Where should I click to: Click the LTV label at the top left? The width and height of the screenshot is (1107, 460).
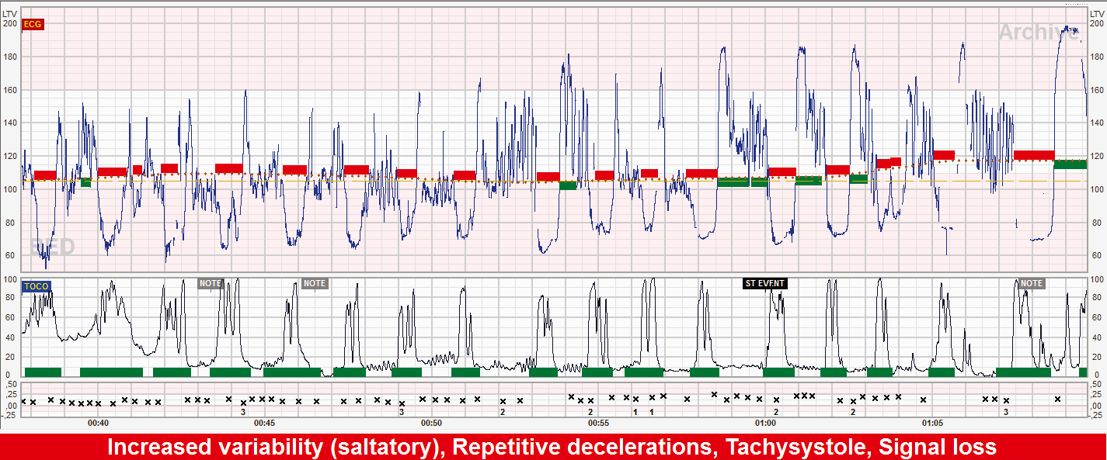(9, 13)
